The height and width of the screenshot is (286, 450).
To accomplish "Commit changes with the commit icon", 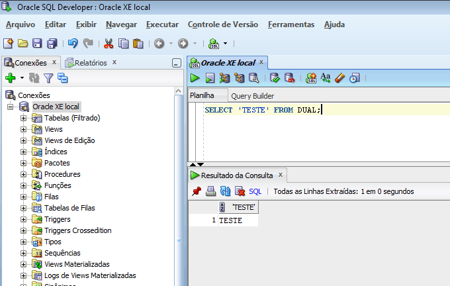I will (275, 78).
